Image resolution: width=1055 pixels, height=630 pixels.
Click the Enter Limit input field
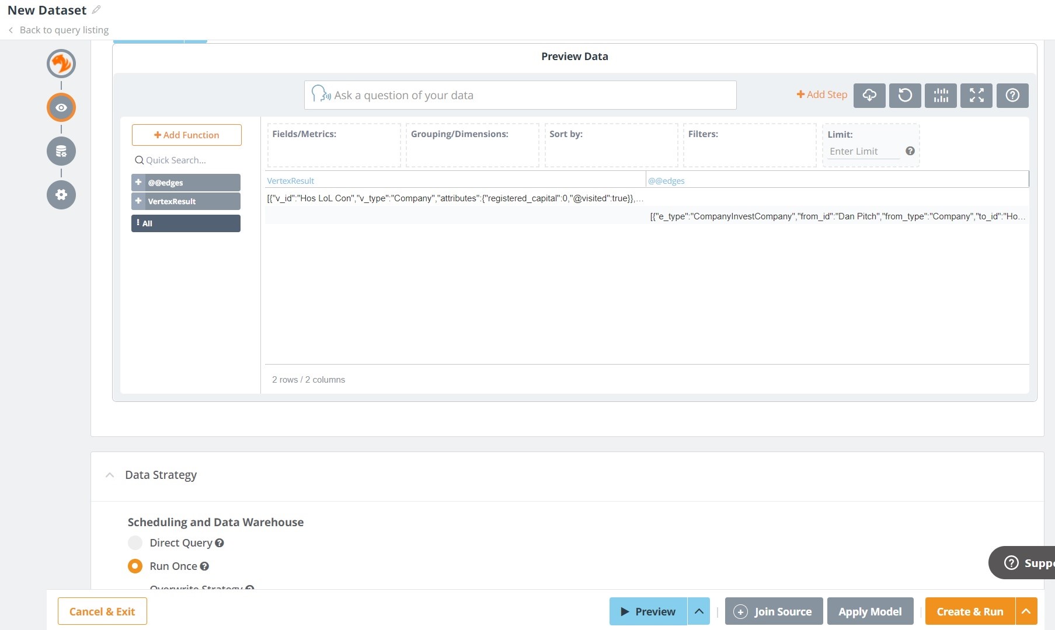tap(864, 151)
